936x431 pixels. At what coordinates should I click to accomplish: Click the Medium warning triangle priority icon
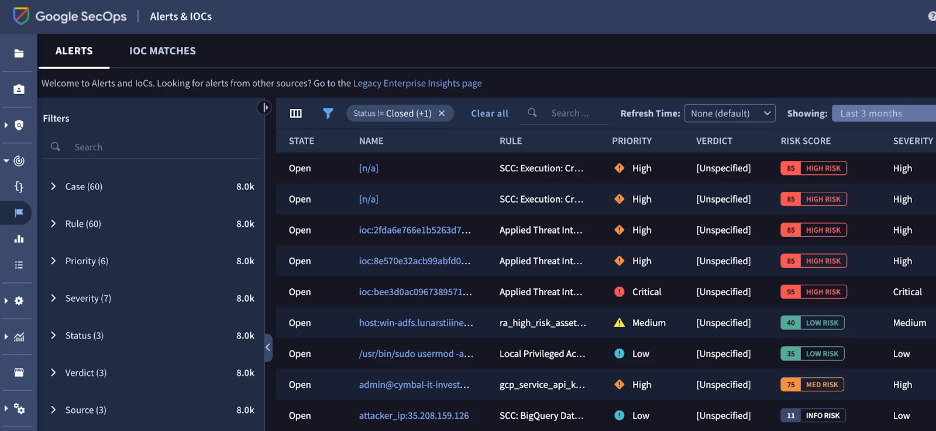click(x=620, y=323)
